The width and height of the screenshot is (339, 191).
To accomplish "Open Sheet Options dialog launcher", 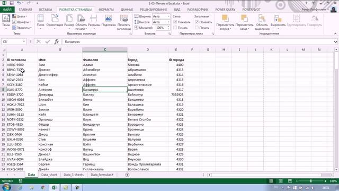I will click(213, 33).
